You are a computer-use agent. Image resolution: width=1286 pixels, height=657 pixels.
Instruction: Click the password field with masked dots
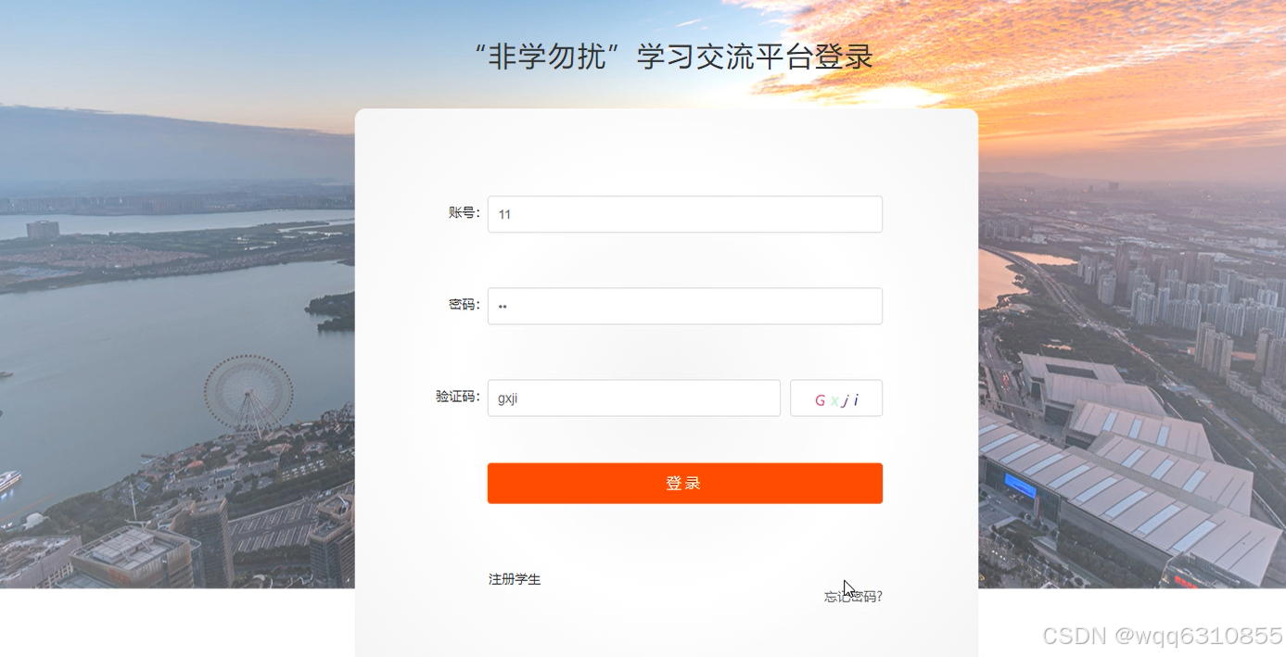click(x=684, y=306)
